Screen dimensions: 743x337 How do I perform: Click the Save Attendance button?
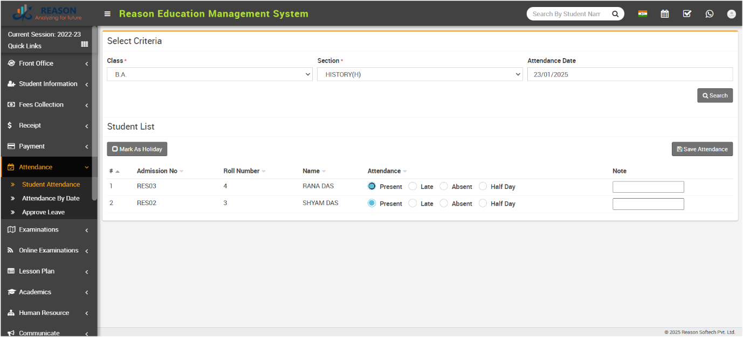(x=702, y=149)
